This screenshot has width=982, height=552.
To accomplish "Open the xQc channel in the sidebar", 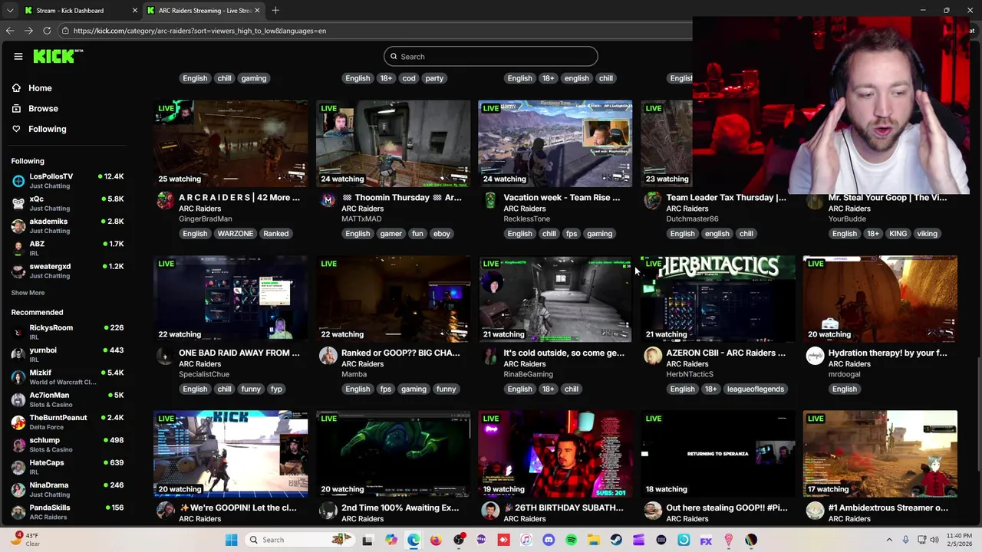I will point(68,203).
